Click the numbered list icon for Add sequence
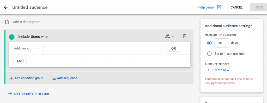 [x=54, y=78]
